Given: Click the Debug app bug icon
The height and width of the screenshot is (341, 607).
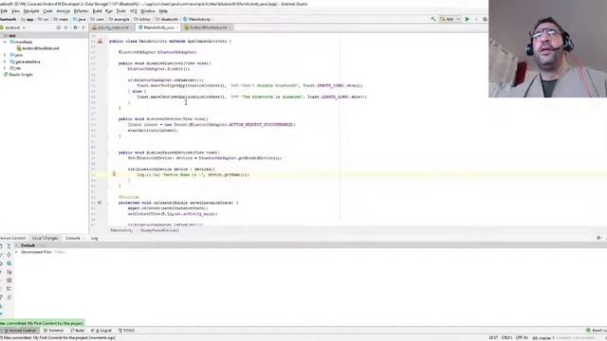Looking at the screenshot, I should (485, 19).
